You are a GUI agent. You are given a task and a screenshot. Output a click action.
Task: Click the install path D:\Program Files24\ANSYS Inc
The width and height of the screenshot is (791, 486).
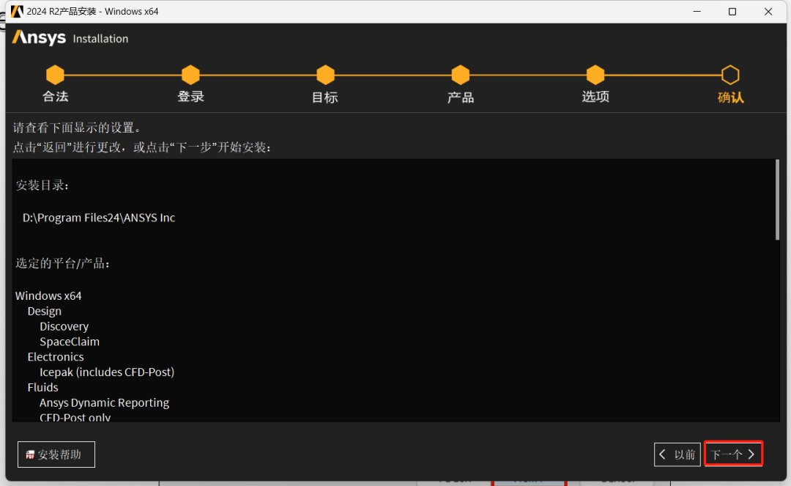(x=99, y=218)
